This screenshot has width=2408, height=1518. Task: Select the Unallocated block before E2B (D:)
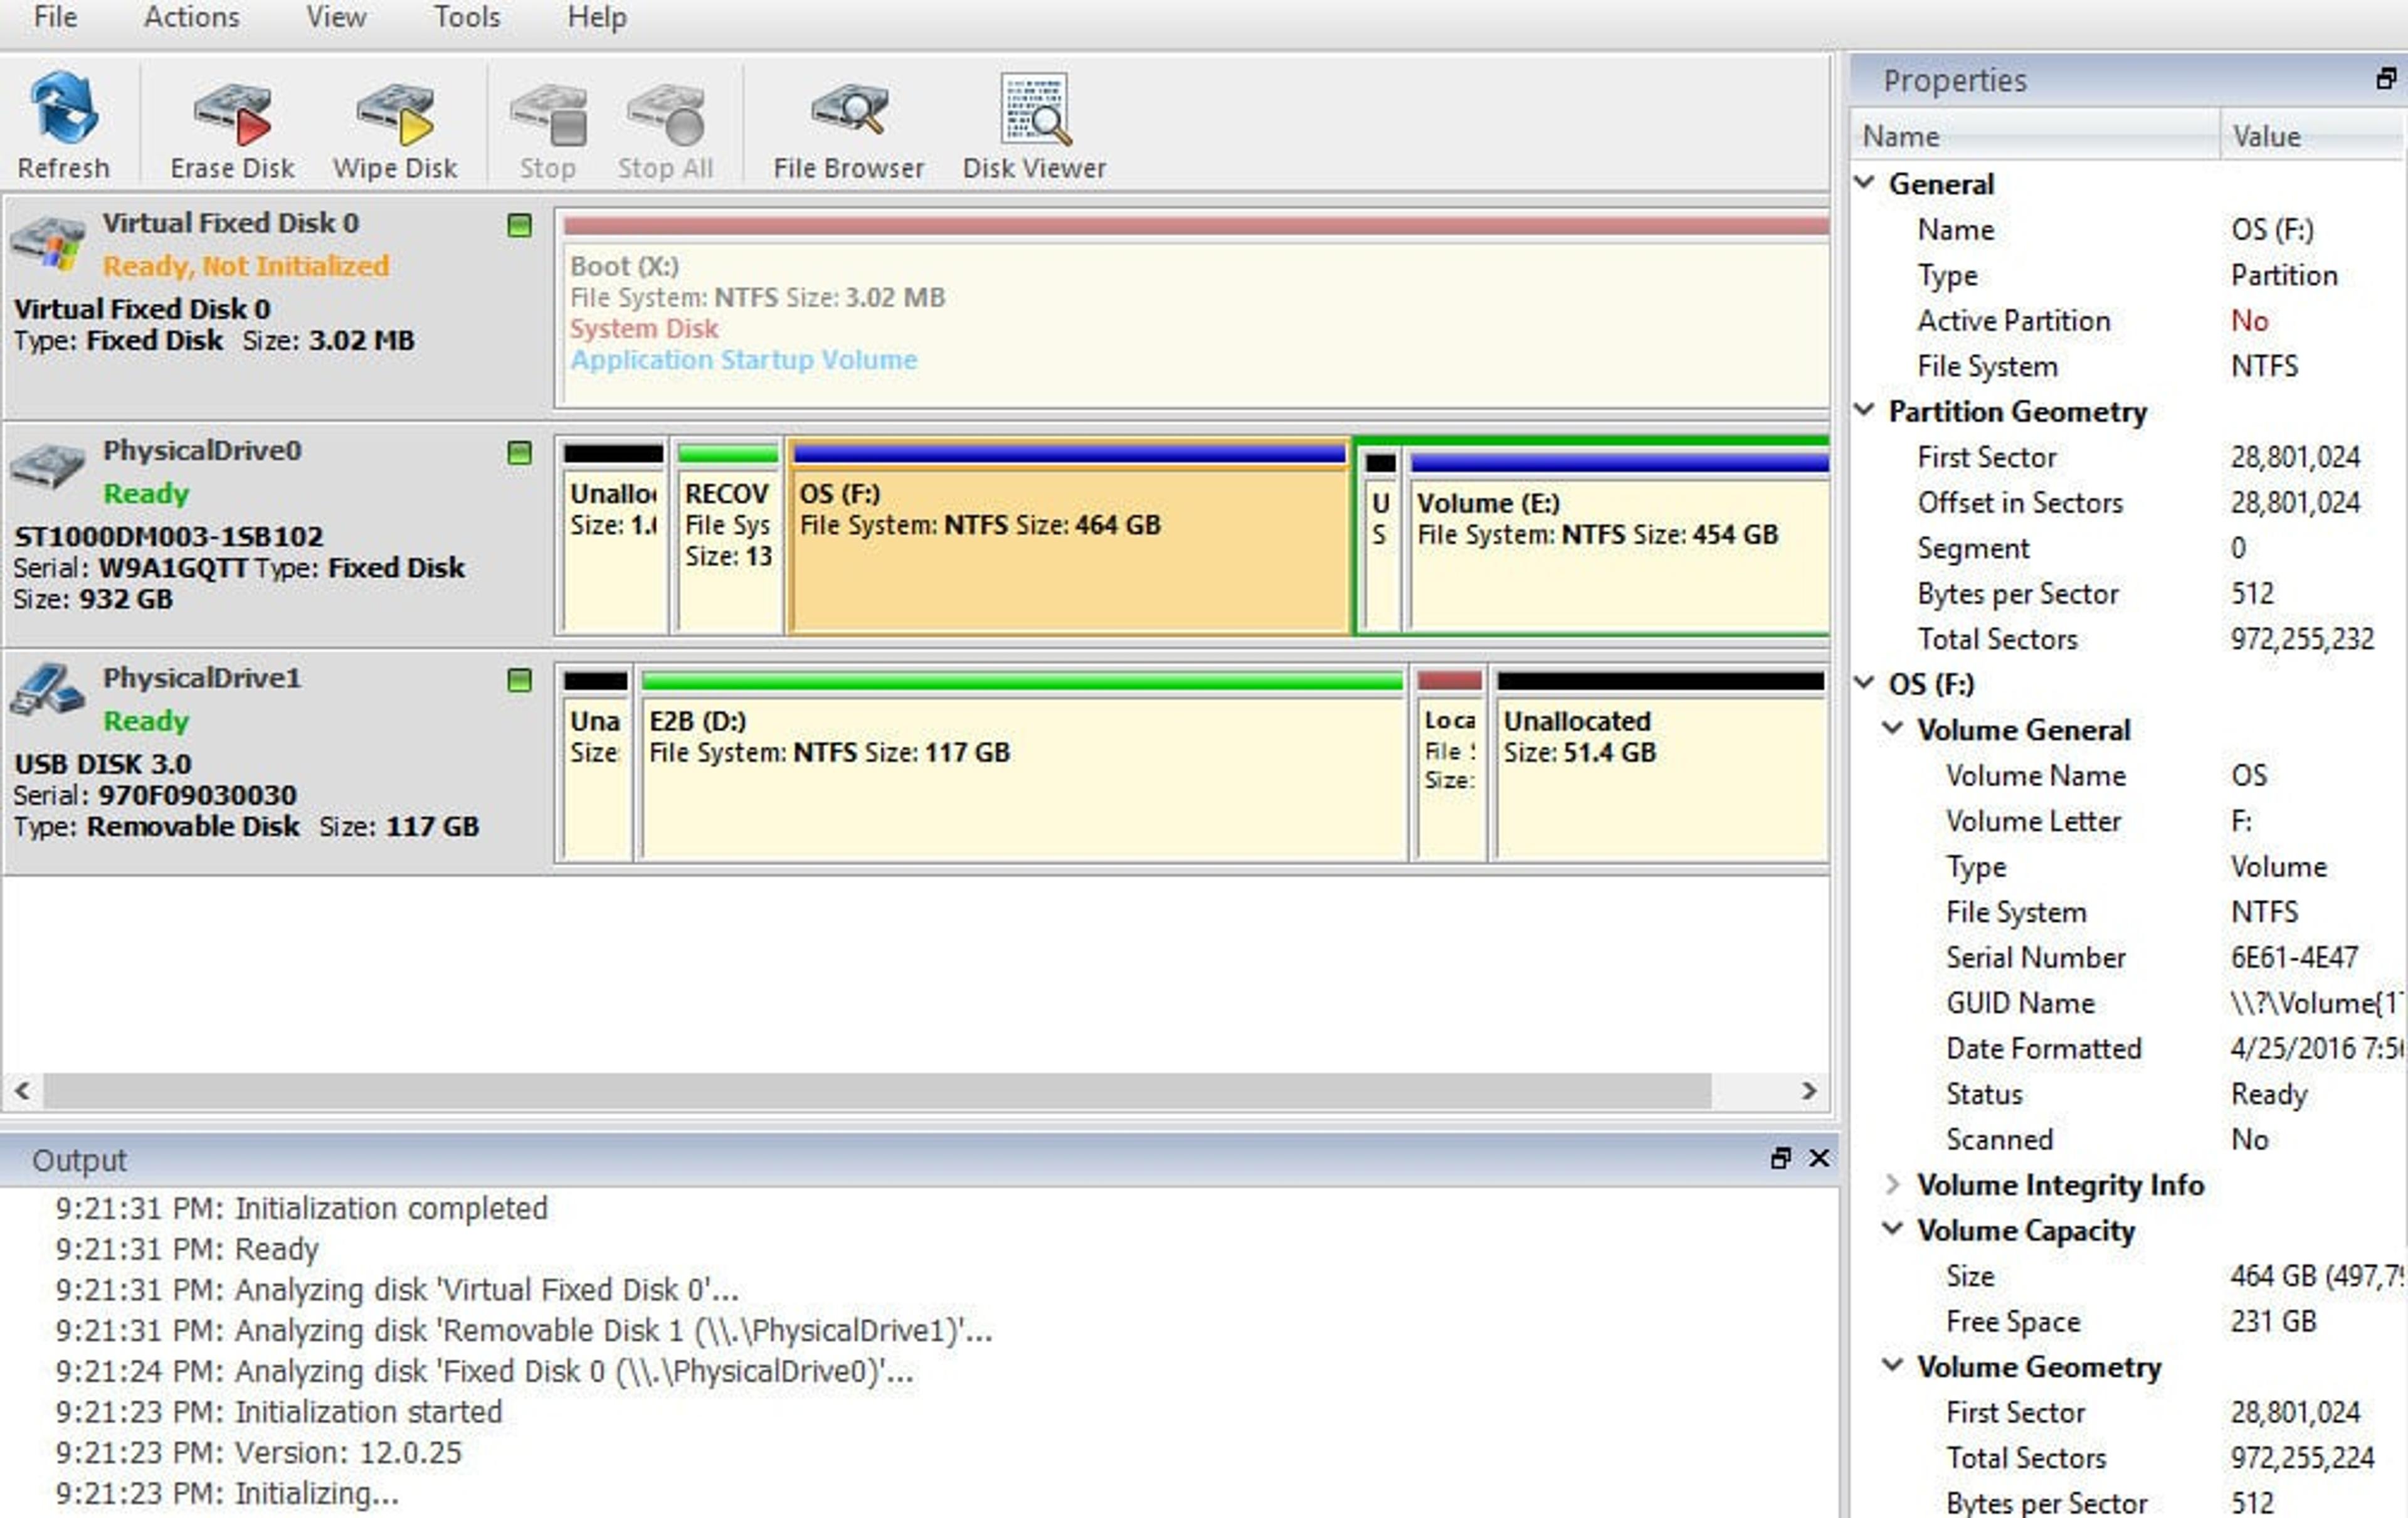(x=596, y=764)
